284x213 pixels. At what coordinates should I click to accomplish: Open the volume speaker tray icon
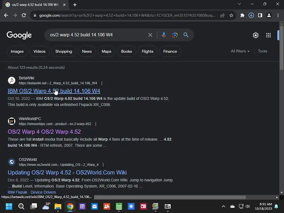click(x=248, y=206)
